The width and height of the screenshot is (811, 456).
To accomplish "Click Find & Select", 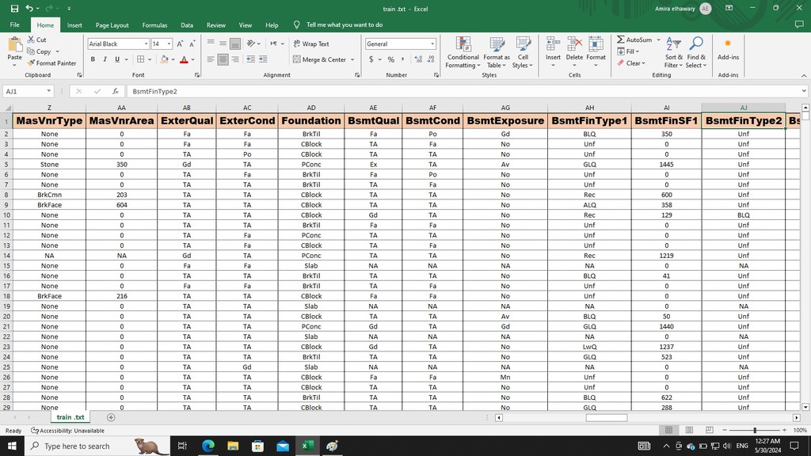I will point(696,52).
